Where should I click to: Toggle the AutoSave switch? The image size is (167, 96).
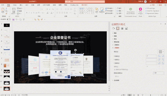tap(9, 19)
